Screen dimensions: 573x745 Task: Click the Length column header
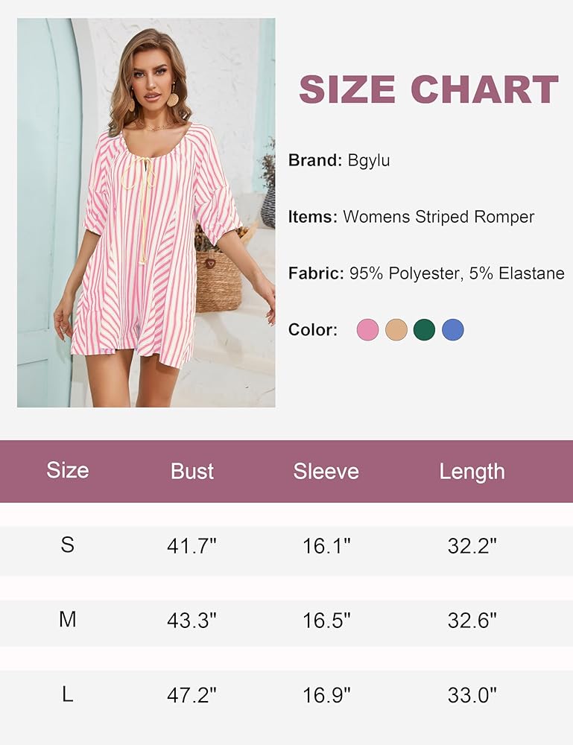[x=472, y=472]
